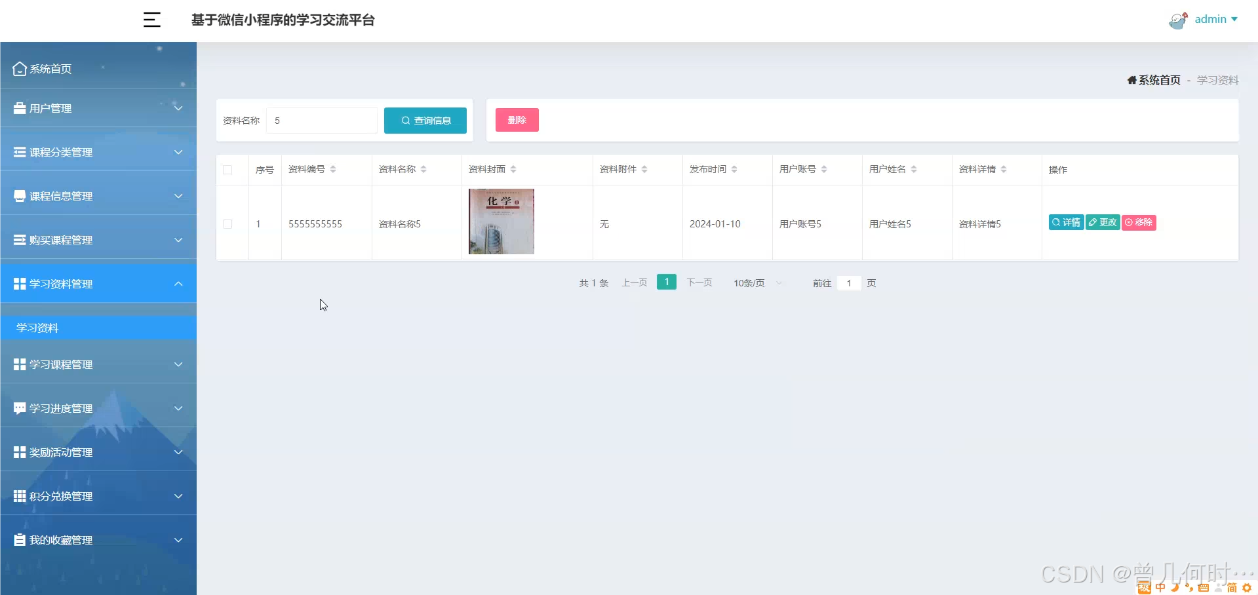This screenshot has width=1258, height=595.
Task: Sort by 用户账号 column arrows
Action: coord(824,169)
